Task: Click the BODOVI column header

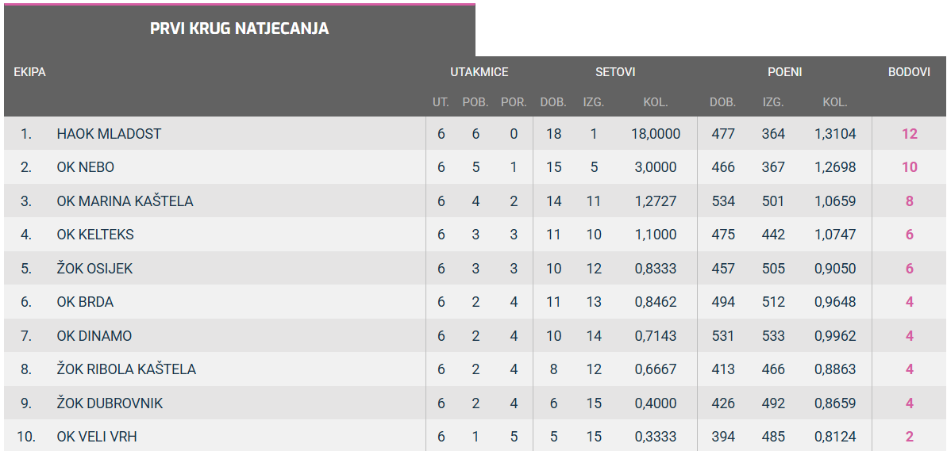Action: tap(909, 72)
